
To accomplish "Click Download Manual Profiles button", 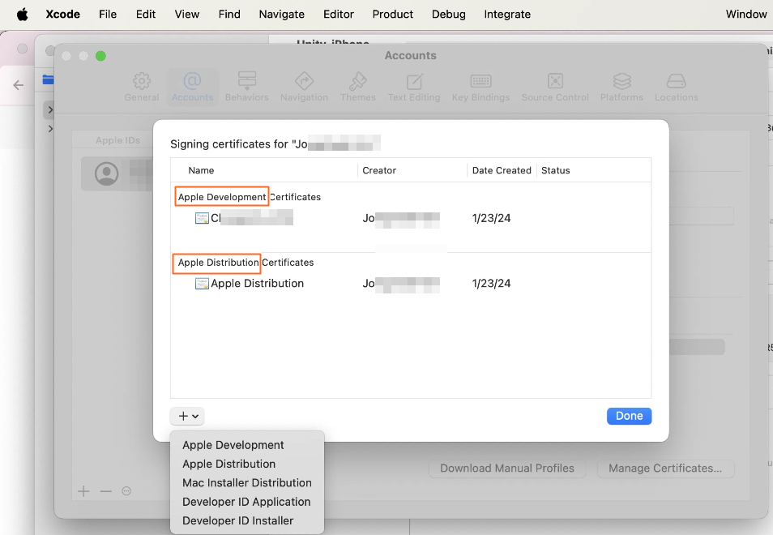I will coord(506,469).
